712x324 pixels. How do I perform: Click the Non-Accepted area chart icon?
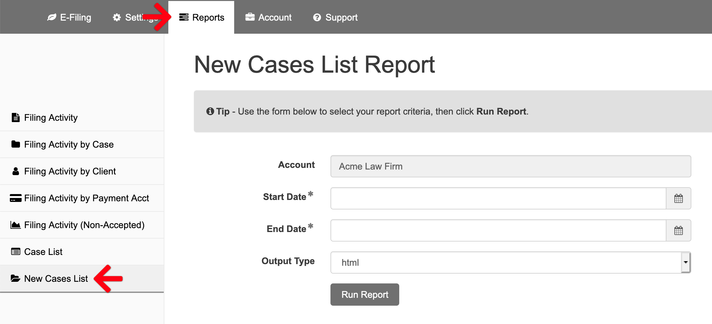tap(15, 225)
